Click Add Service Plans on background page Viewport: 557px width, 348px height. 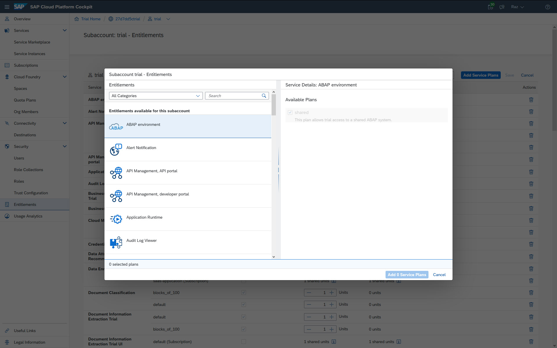pyautogui.click(x=481, y=75)
